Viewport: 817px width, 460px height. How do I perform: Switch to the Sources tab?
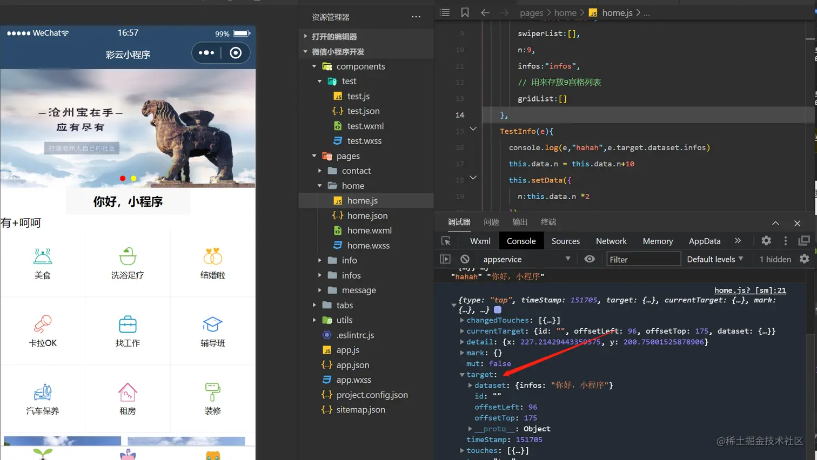pyautogui.click(x=566, y=241)
